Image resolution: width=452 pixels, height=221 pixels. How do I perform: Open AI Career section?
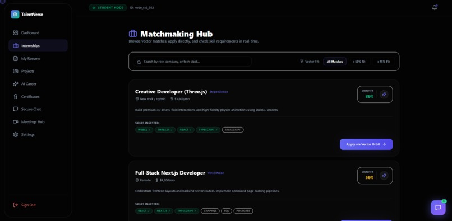[38, 84]
